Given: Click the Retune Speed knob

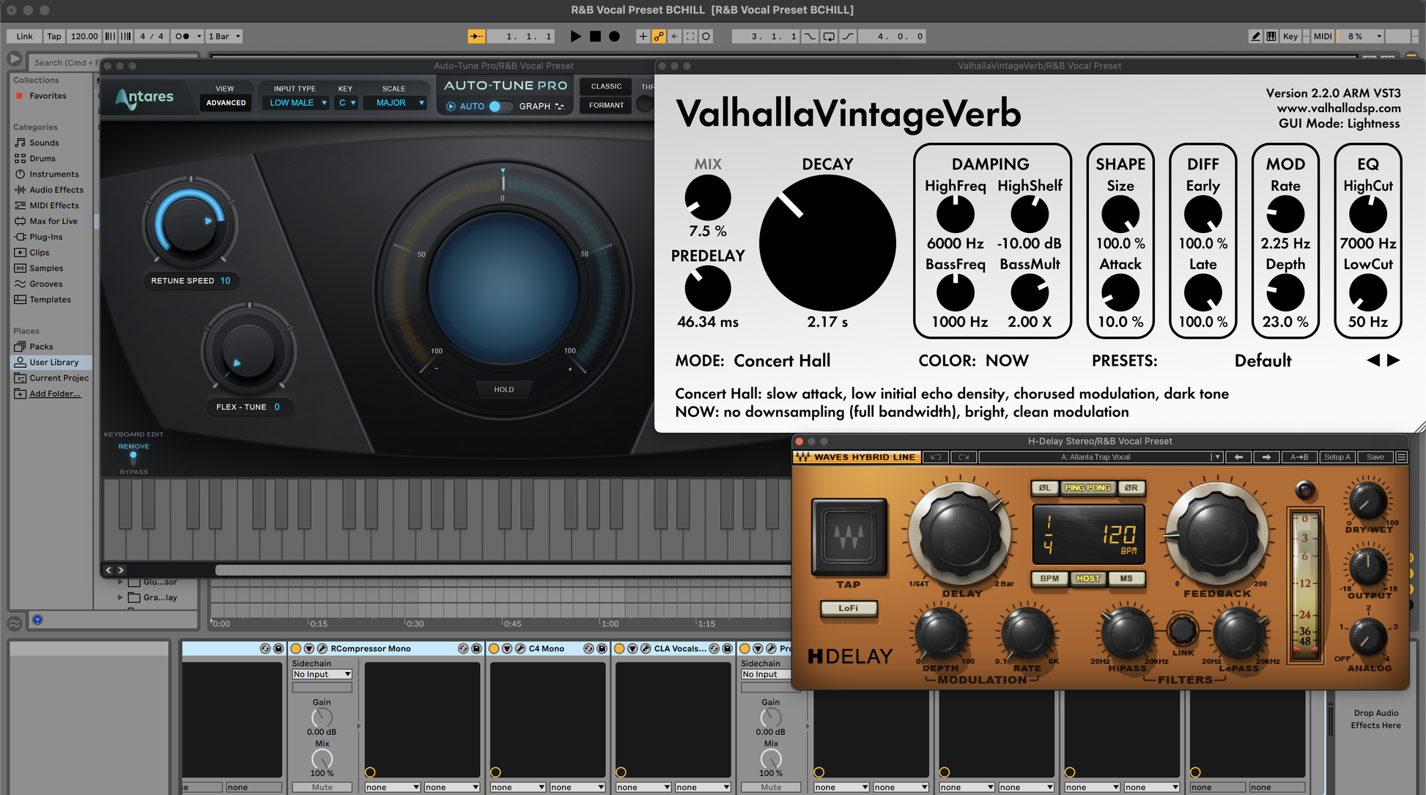Looking at the screenshot, I should (191, 223).
